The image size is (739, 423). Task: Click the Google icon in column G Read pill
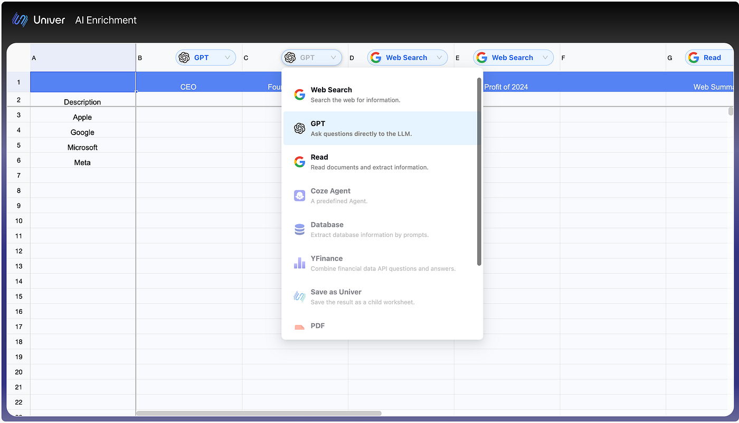[x=694, y=57]
